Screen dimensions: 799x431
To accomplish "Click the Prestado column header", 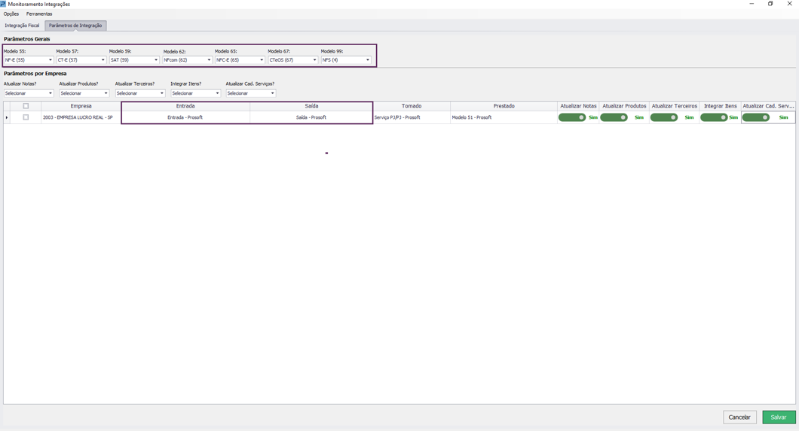I will point(504,106).
